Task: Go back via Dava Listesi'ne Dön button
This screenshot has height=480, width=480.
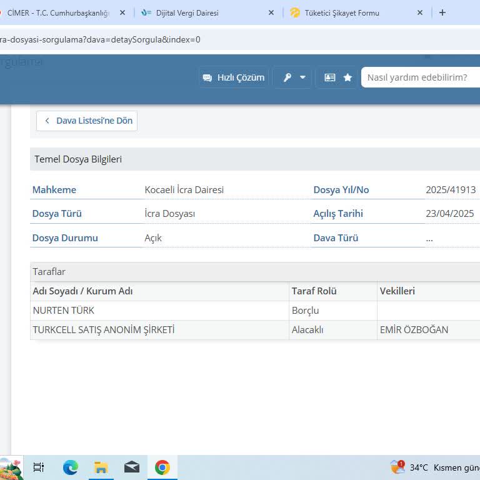Action: tap(87, 121)
